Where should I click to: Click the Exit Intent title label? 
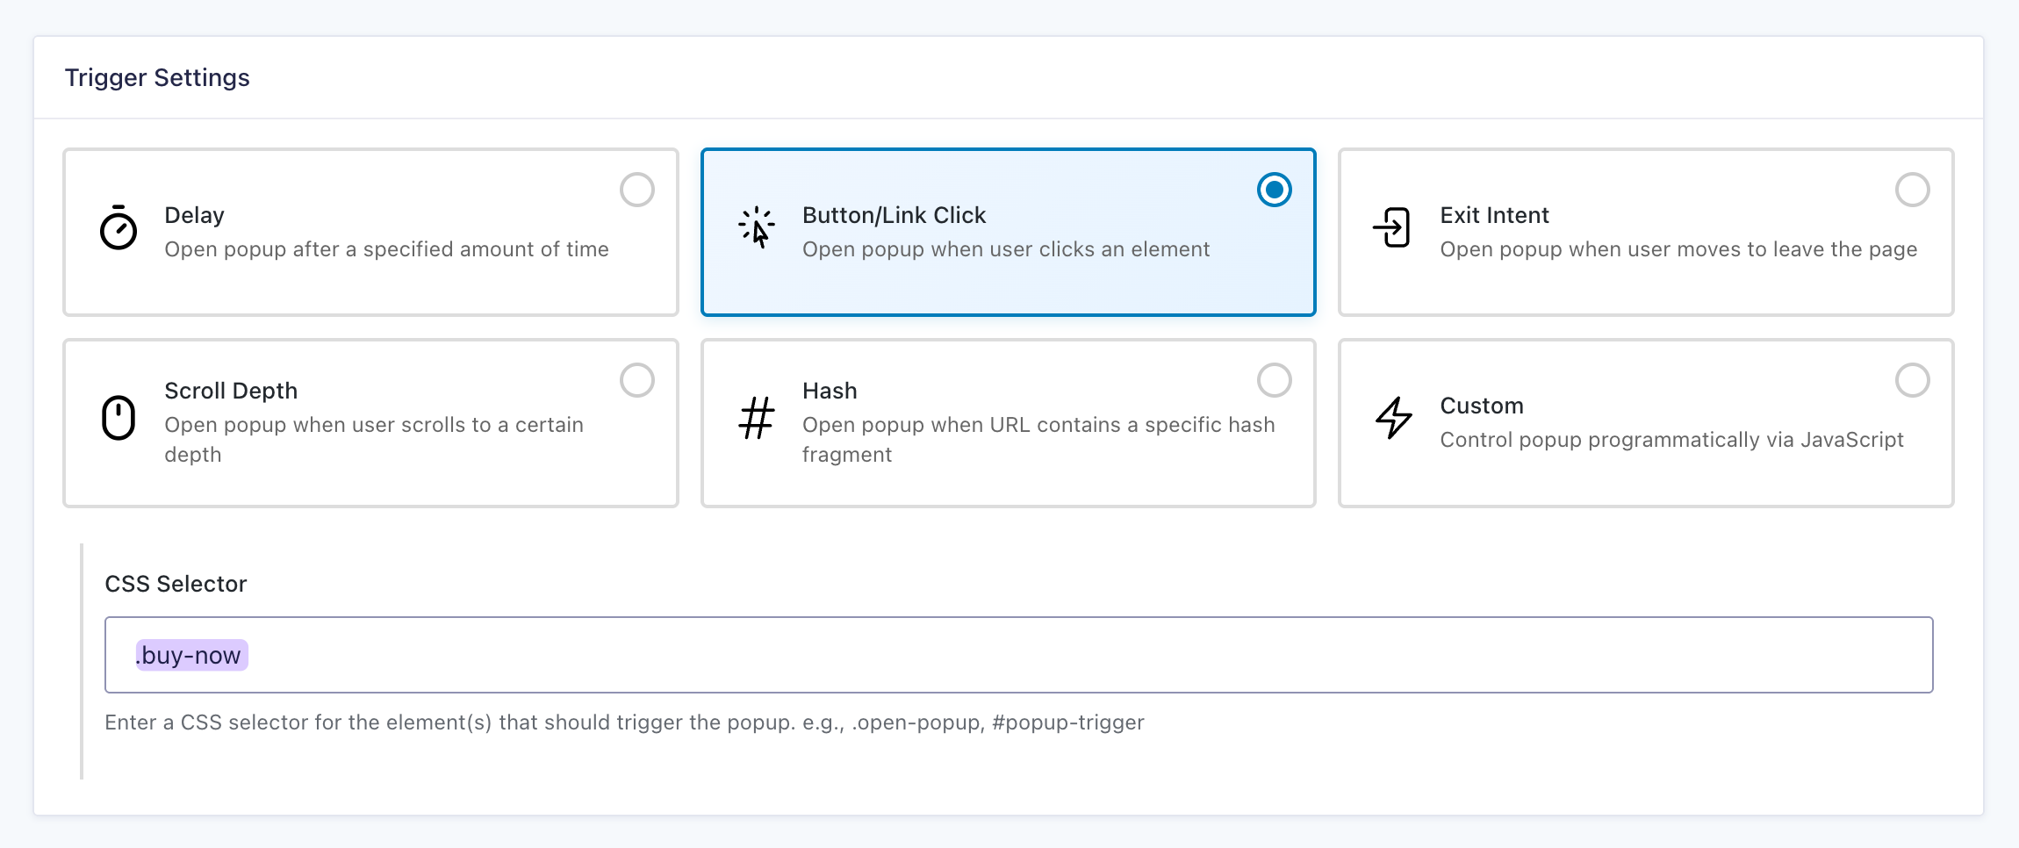coord(1494,215)
